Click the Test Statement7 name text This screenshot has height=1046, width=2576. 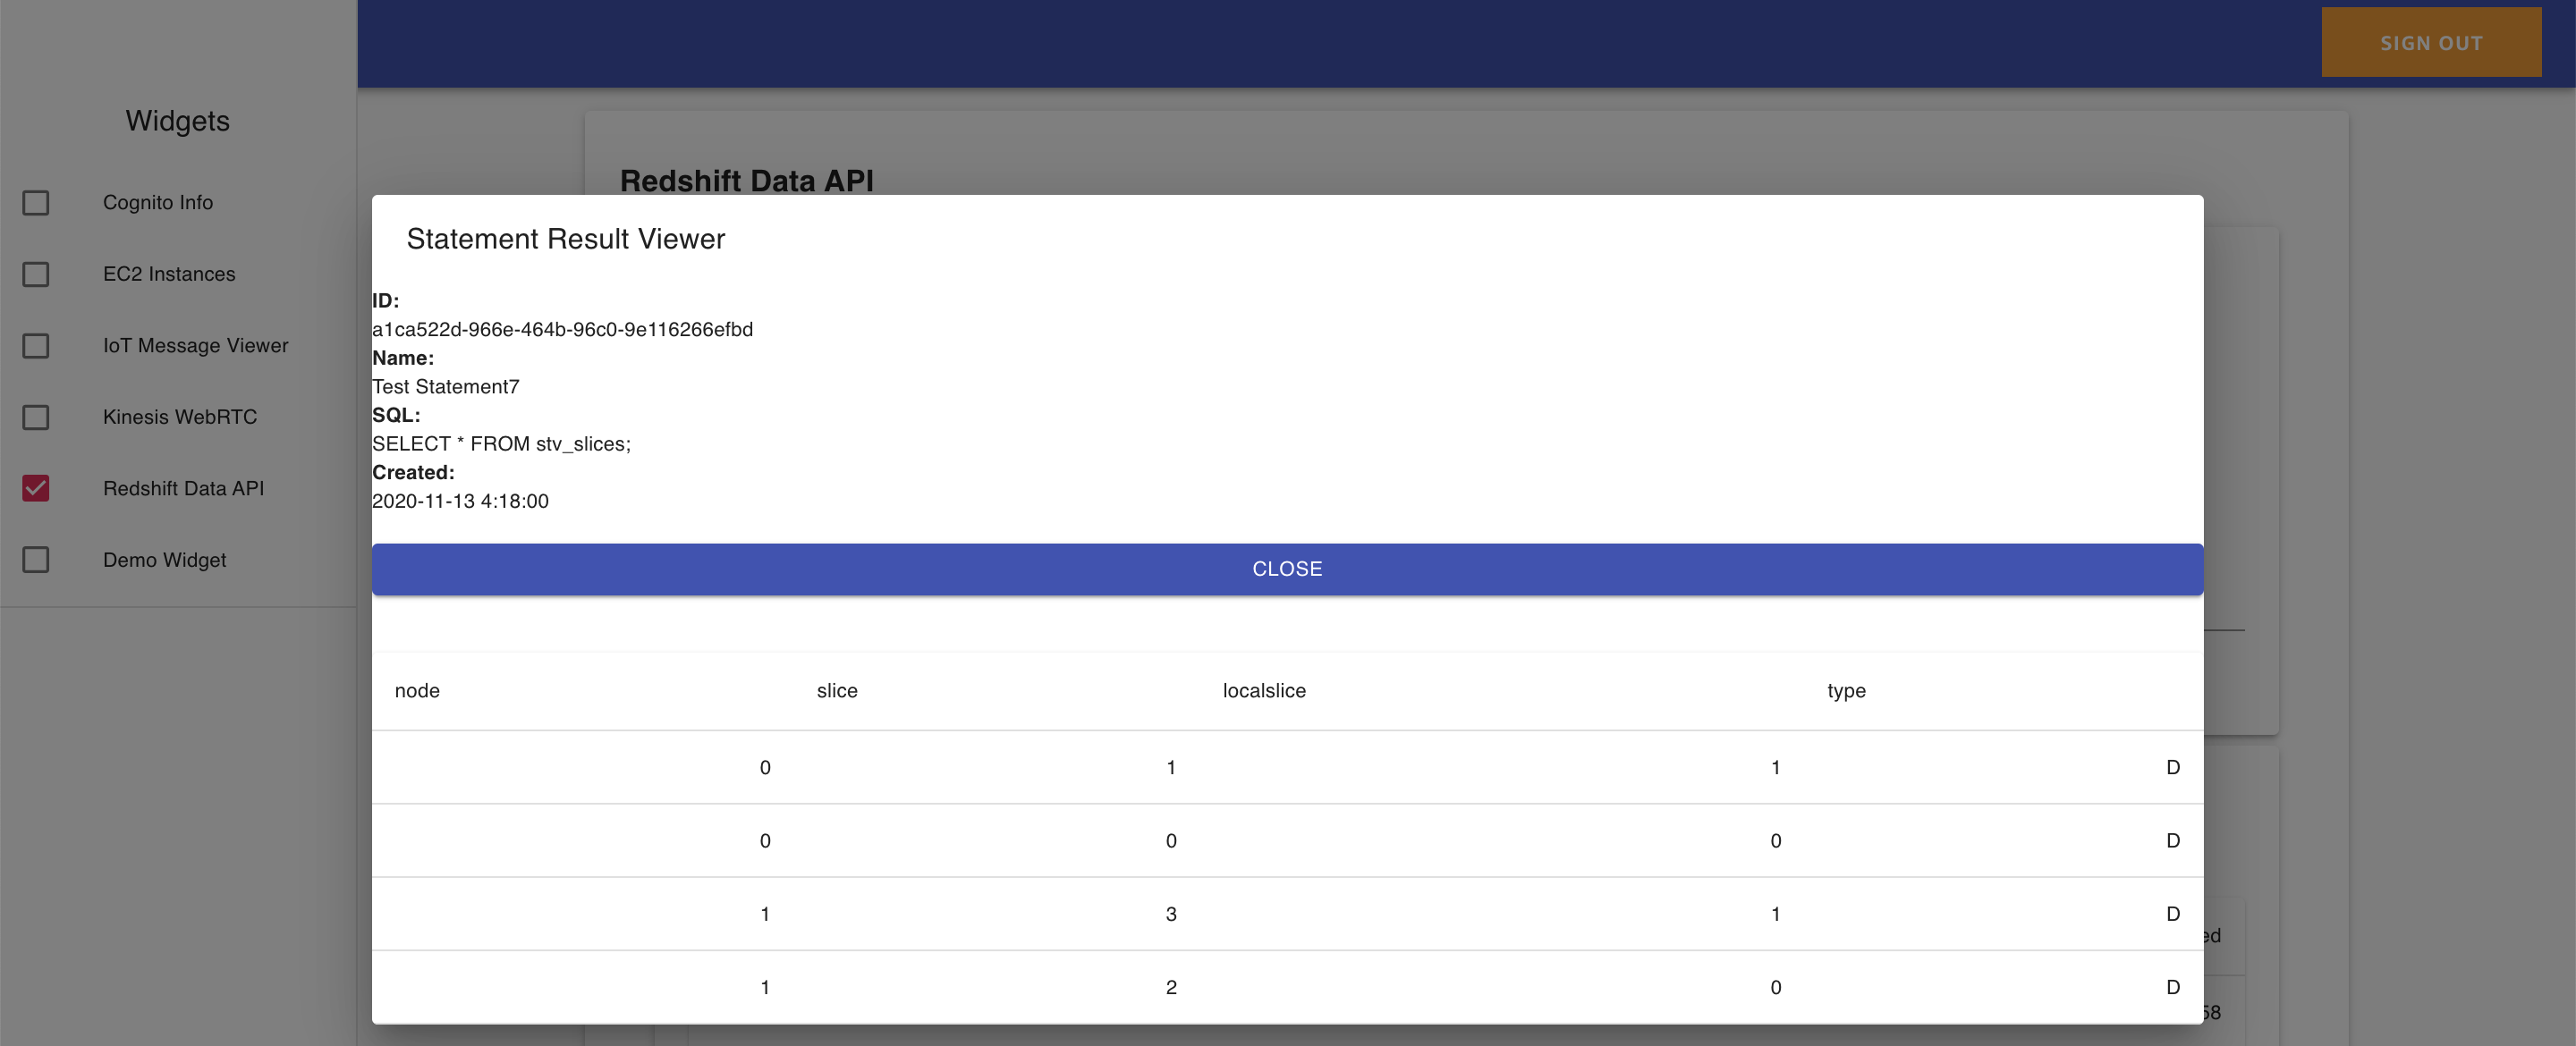click(x=445, y=387)
